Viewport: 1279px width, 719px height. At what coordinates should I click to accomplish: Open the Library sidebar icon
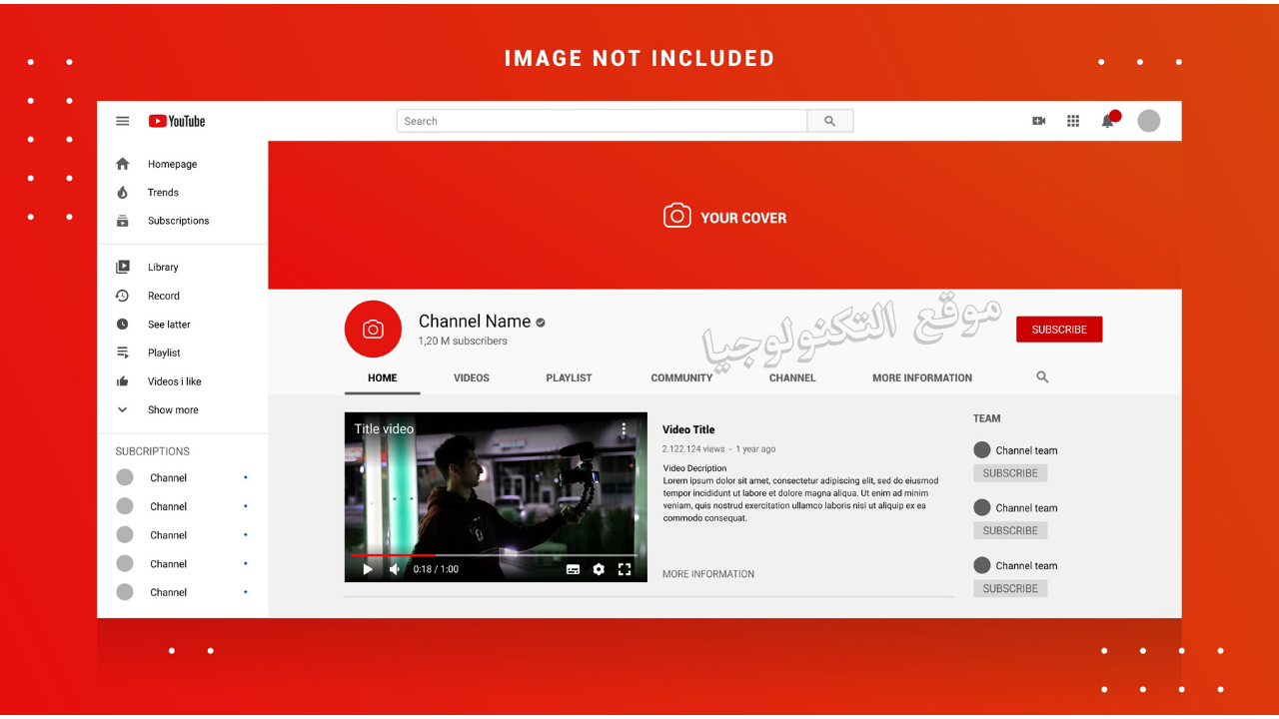pyautogui.click(x=123, y=267)
